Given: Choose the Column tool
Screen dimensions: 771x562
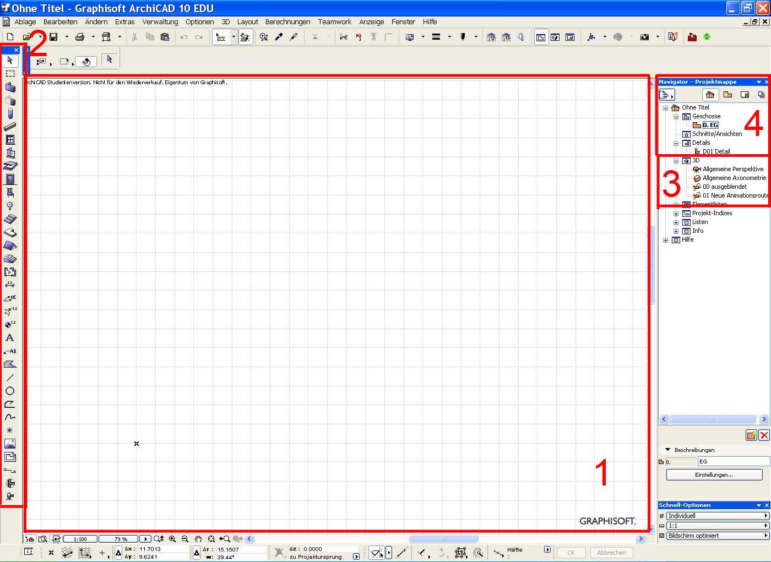Looking at the screenshot, I should [x=10, y=113].
